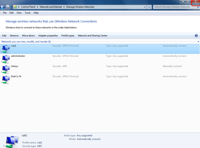Select the Lab1 network name in the list
Image resolution: width=200 pixels, height=148 pixels.
13,46
